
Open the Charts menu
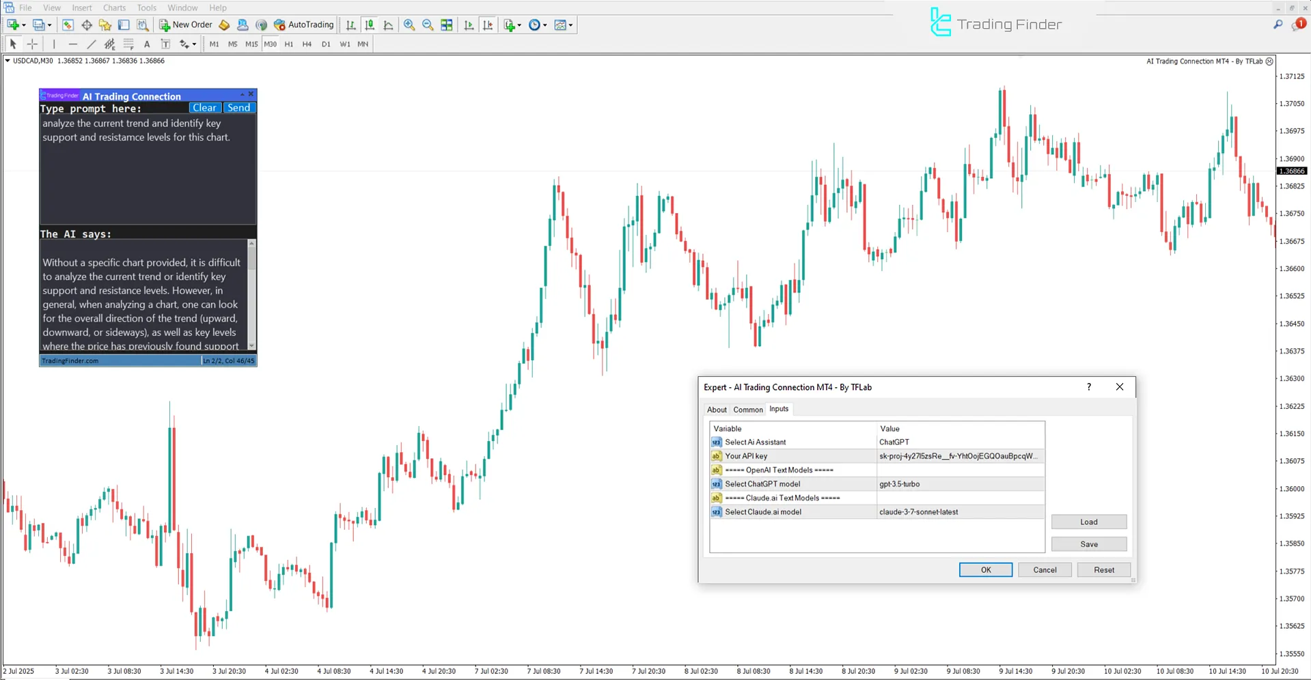click(x=113, y=8)
